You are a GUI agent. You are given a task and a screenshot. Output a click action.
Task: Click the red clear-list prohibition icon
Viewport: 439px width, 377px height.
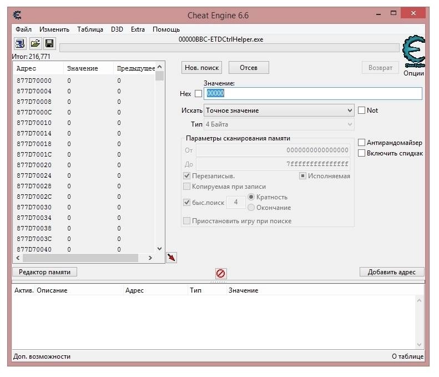click(221, 273)
